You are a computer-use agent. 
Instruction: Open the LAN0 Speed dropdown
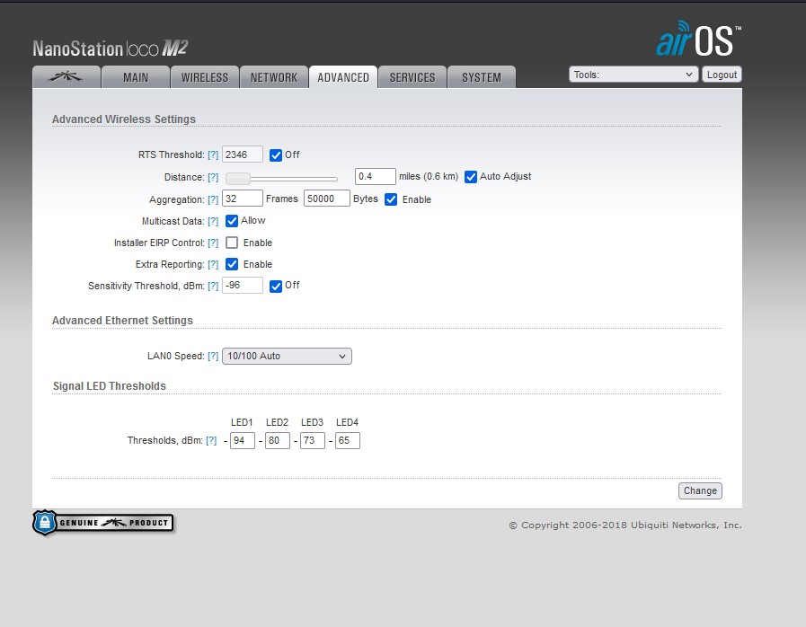(287, 356)
